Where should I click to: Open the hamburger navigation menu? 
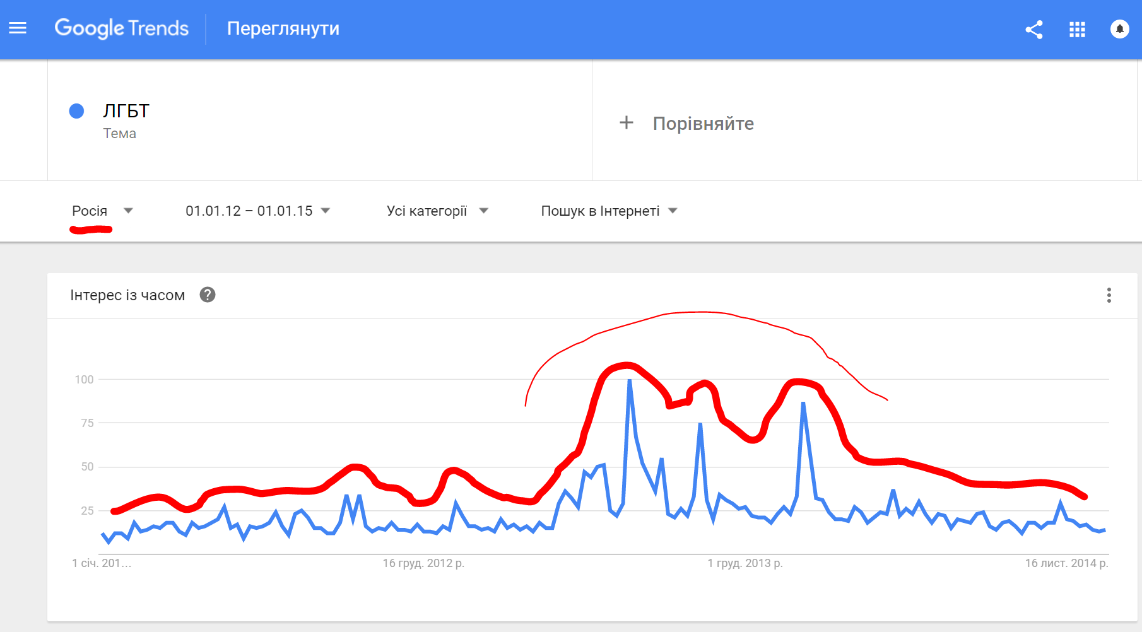pos(18,28)
